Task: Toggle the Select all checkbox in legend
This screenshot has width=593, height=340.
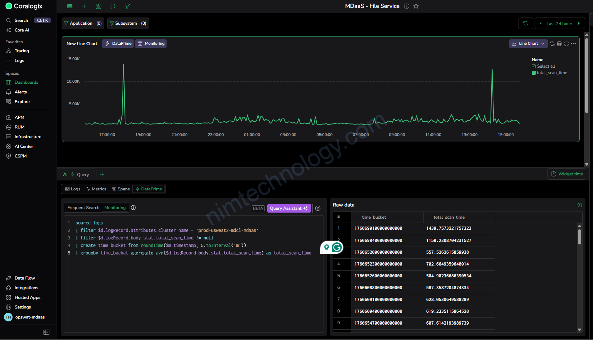Action: [534, 66]
